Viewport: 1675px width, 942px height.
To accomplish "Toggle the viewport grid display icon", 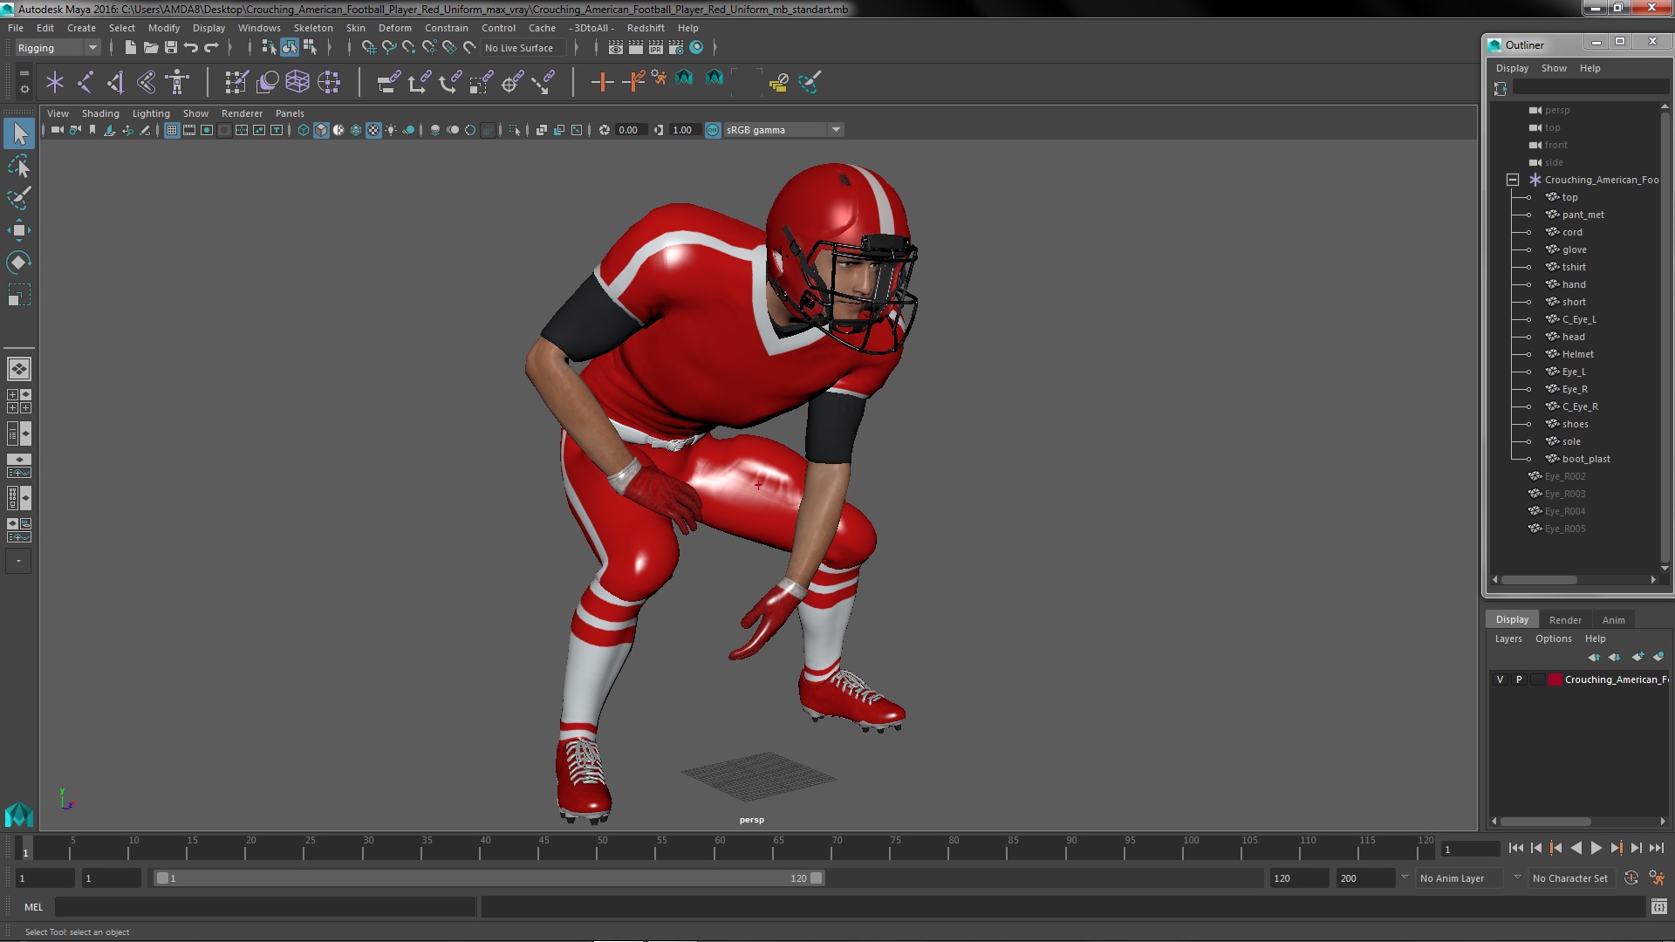I will pyautogui.click(x=172, y=130).
